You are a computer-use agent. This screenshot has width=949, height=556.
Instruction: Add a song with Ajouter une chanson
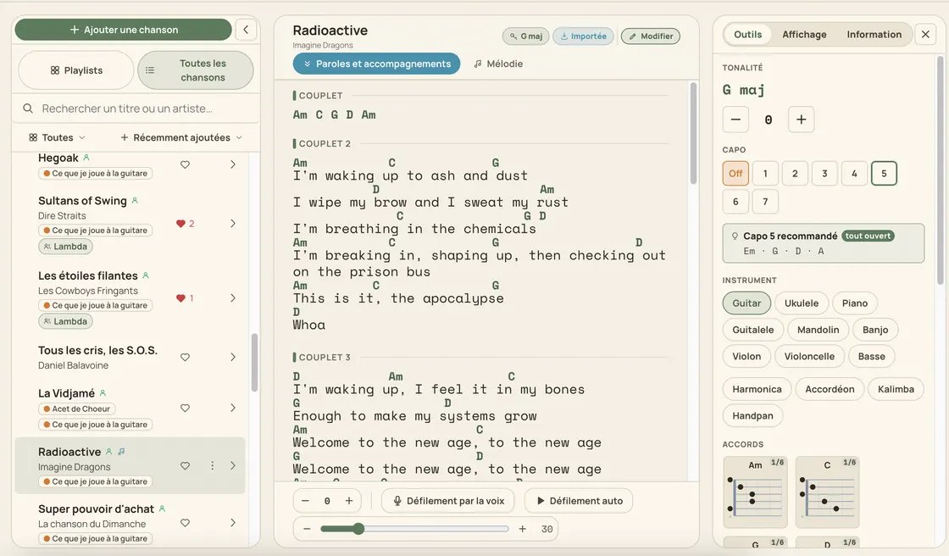point(124,30)
